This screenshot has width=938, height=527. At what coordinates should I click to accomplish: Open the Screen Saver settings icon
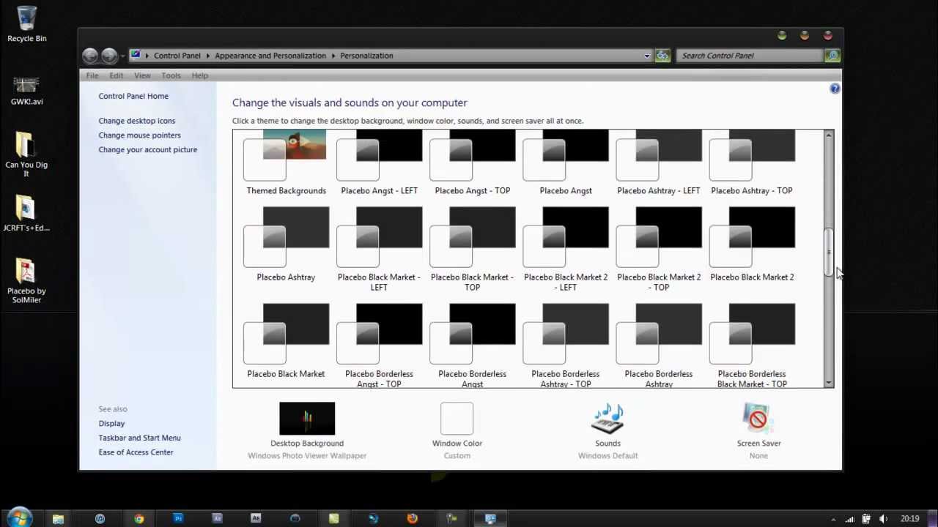(758, 419)
